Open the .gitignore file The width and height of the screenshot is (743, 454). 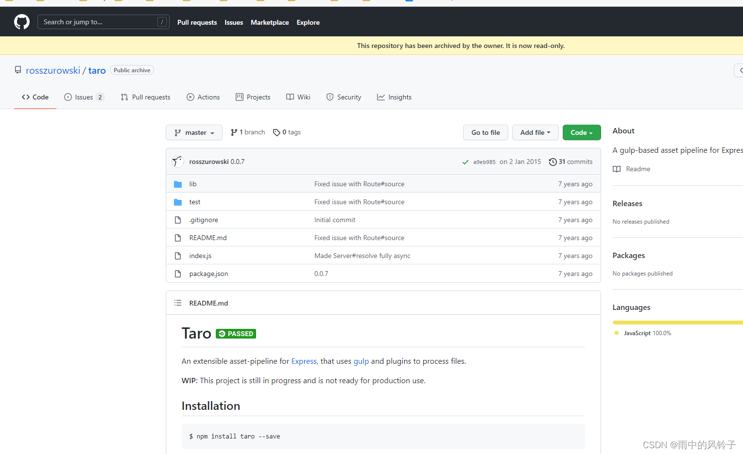204,220
